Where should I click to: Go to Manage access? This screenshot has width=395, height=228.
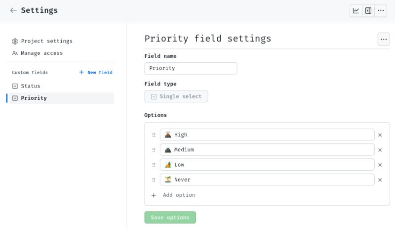(41, 53)
